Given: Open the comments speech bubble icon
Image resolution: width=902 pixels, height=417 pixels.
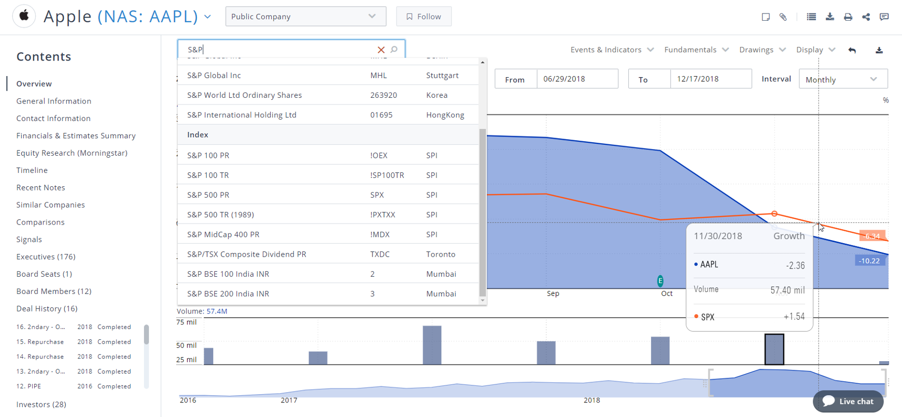Looking at the screenshot, I should coord(884,17).
